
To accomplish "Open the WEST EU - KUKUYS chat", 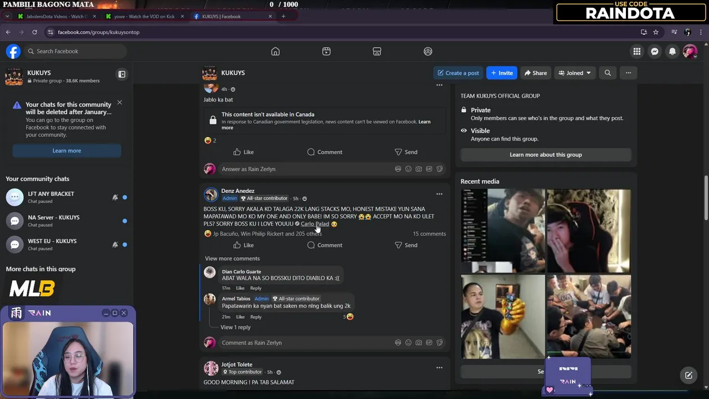I will (66, 244).
